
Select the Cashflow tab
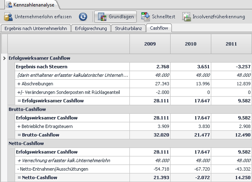tap(159, 28)
